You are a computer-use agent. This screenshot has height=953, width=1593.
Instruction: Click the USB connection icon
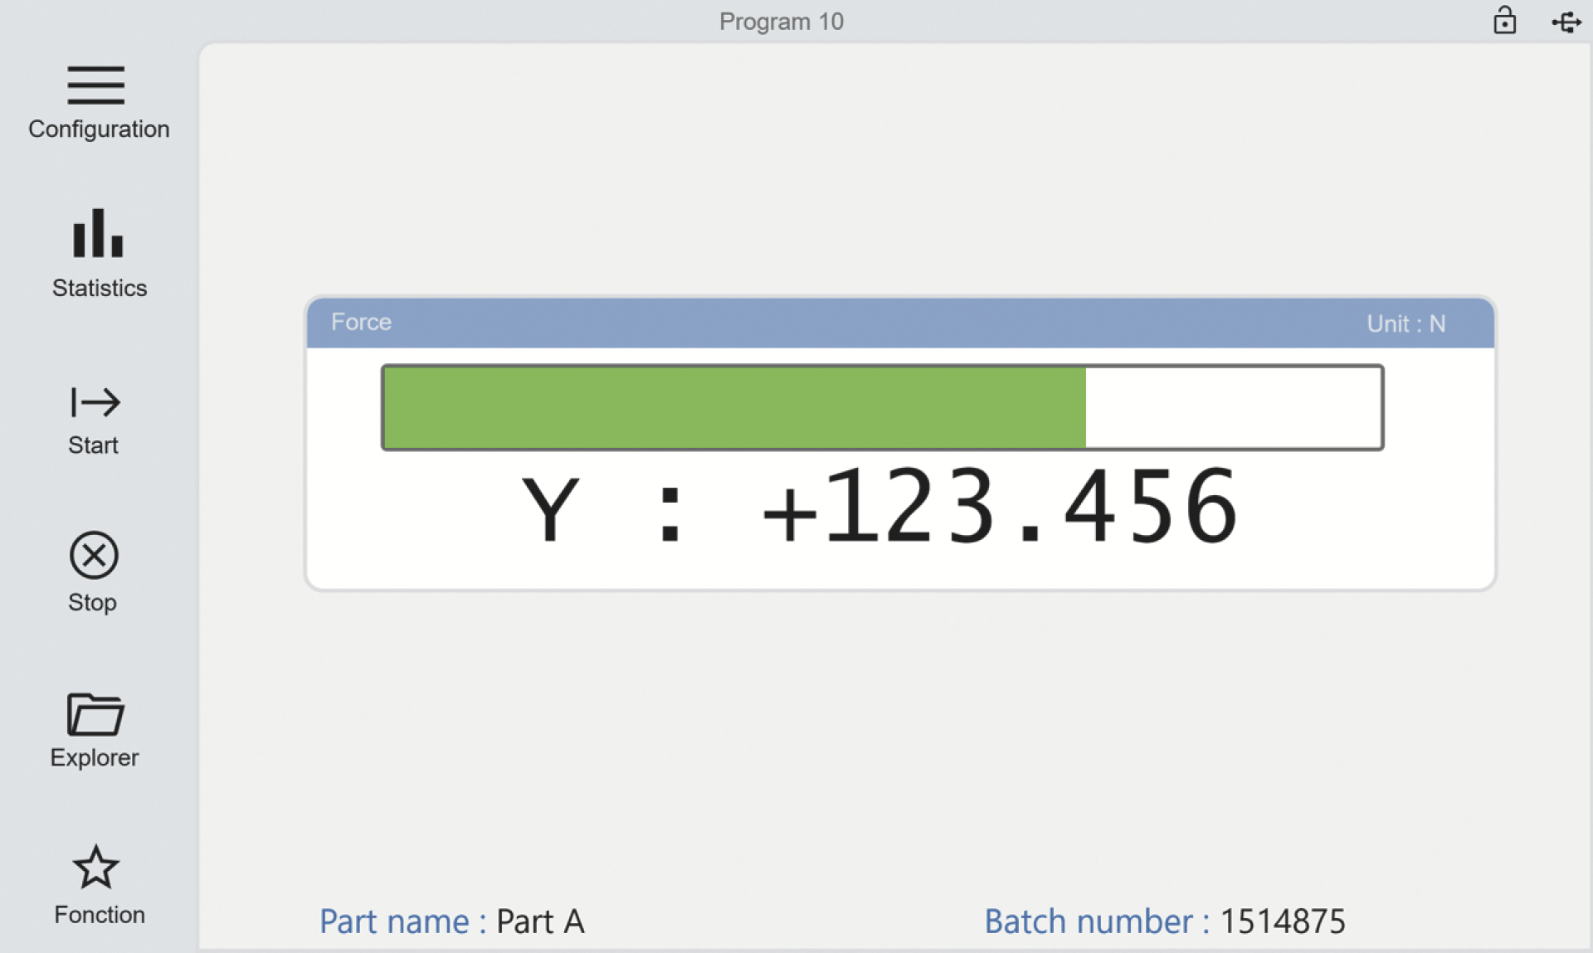click(1566, 22)
